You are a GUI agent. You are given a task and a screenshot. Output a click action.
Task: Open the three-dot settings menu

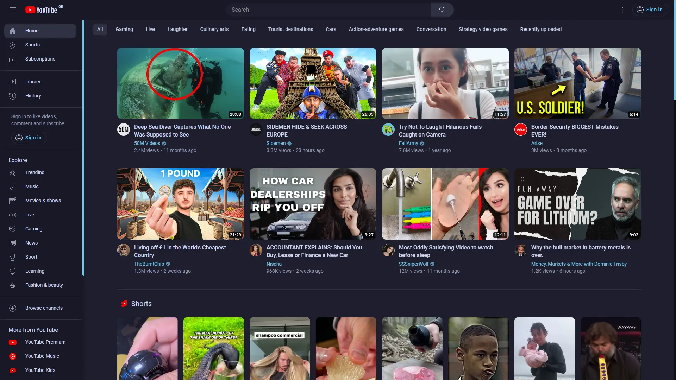[x=622, y=10]
